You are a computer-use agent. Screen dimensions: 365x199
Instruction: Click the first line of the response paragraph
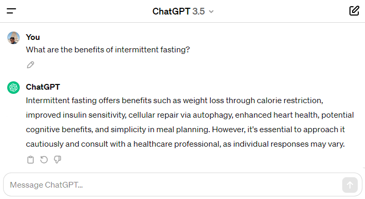coord(174,101)
